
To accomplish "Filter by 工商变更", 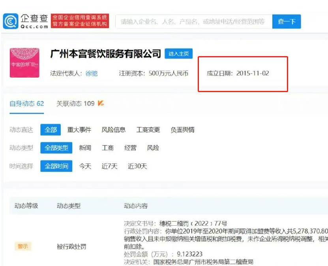I will click(x=148, y=130).
